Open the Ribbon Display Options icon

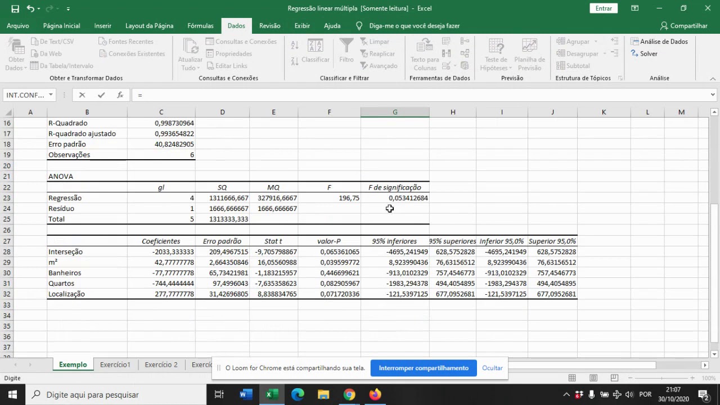634,8
